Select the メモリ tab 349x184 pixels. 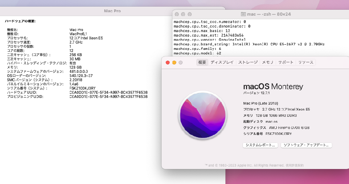[268, 62]
